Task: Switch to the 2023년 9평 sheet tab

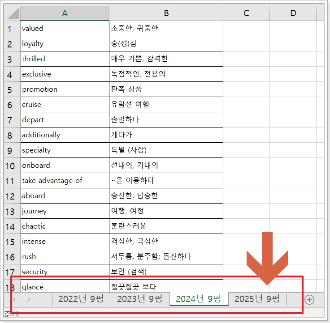Action: pyautogui.click(x=140, y=299)
